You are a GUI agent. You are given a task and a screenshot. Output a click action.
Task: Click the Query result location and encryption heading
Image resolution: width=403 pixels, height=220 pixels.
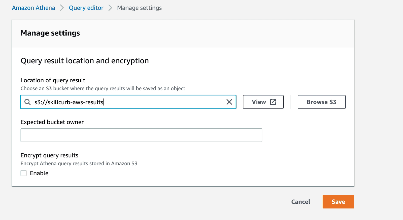click(85, 61)
